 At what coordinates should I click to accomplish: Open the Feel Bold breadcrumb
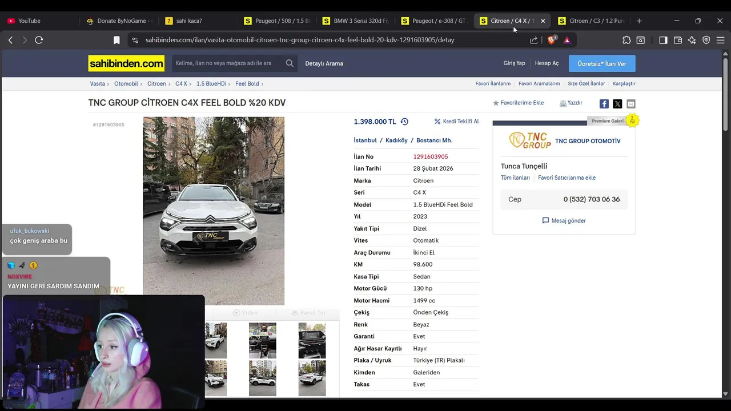click(247, 83)
